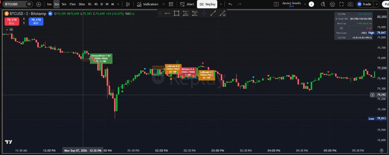Open the Indicators dialog
Viewport: 389px width, 155px height.
pyautogui.click(x=148, y=4)
